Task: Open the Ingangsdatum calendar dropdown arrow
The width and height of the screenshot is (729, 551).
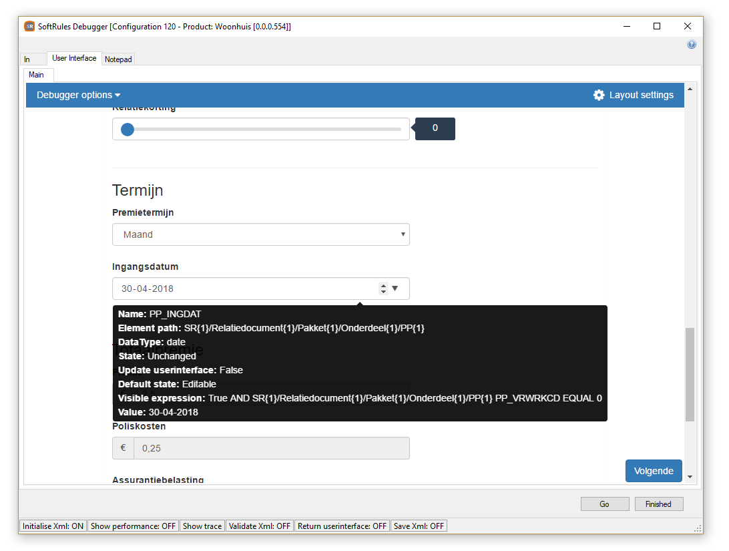Action: pos(395,289)
